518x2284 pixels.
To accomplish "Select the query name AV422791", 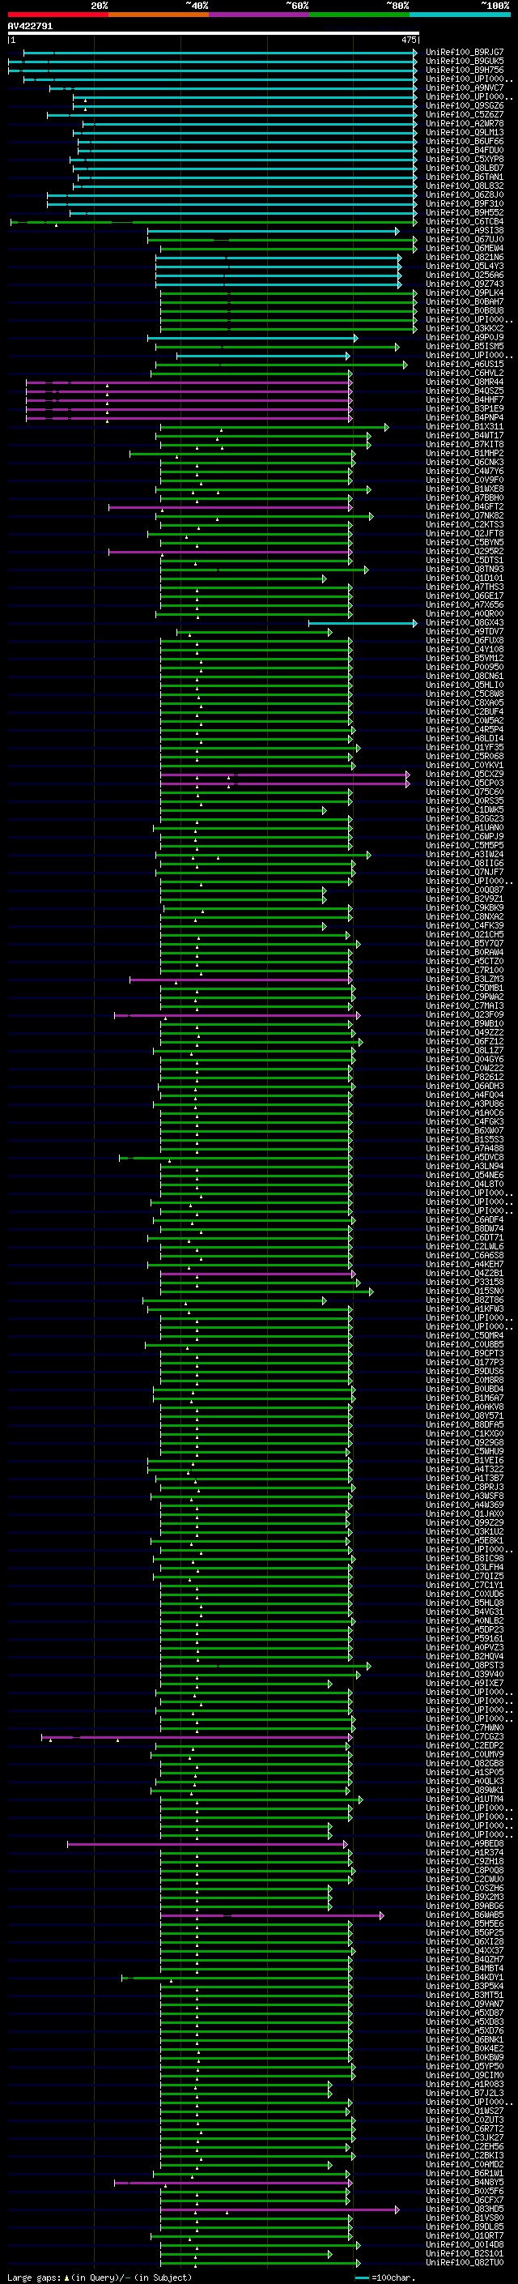I will [x=30, y=26].
